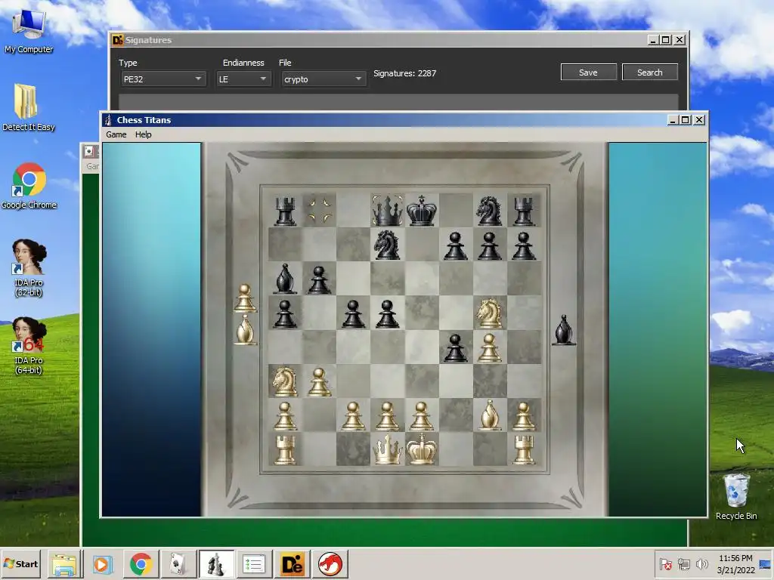Viewport: 774px width, 580px height.
Task: Open the Type dropdown showing PE32
Action: [163, 79]
